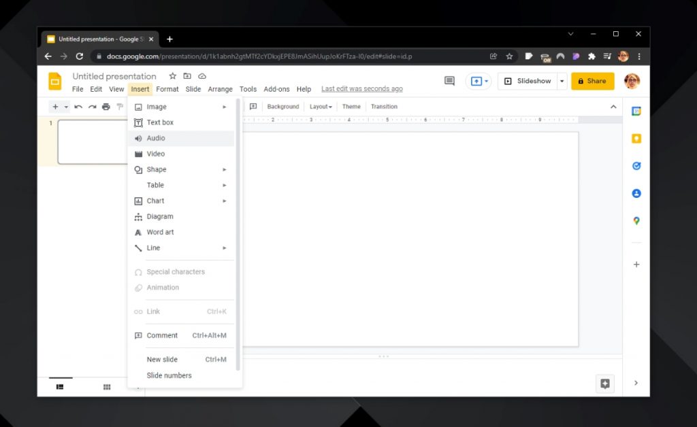697x427 pixels.
Task: Open Contacts side panel
Action: click(x=636, y=194)
